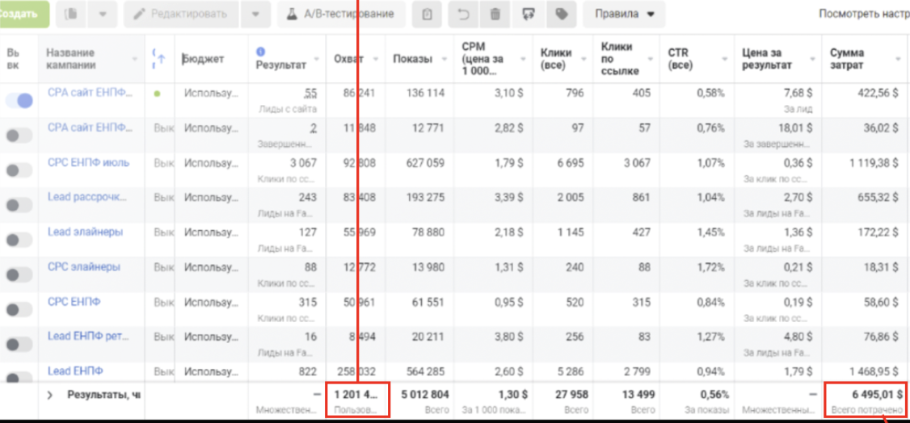Toggle the campaign with 12 771 impressions
Image resolution: width=910 pixels, height=423 pixels.
[19, 136]
